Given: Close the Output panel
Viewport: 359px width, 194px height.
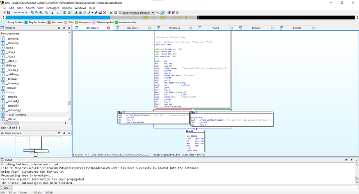Looking at the screenshot, I should point(356,160).
